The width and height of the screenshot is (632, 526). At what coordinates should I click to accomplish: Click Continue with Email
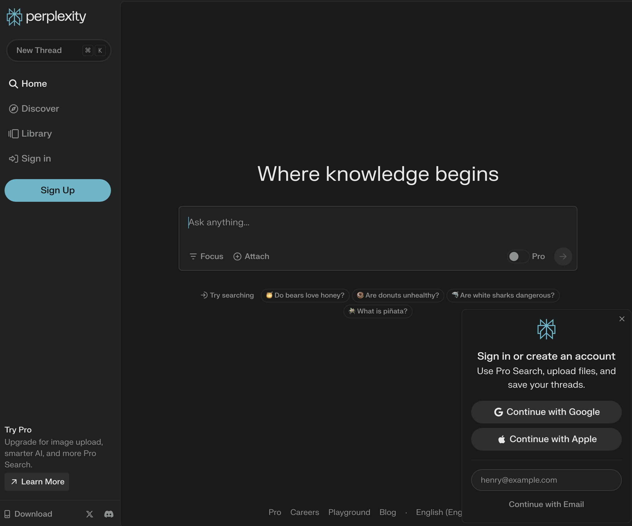(546, 504)
